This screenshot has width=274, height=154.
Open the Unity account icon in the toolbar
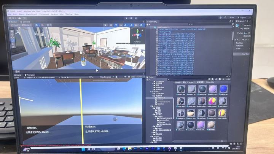click(x=11, y=18)
